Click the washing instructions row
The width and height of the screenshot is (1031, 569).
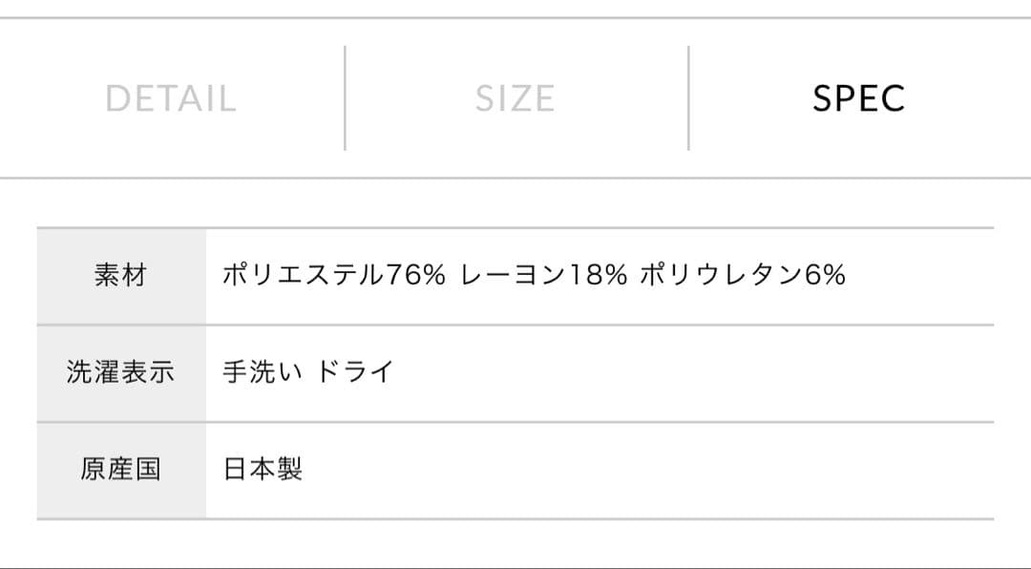click(x=515, y=373)
